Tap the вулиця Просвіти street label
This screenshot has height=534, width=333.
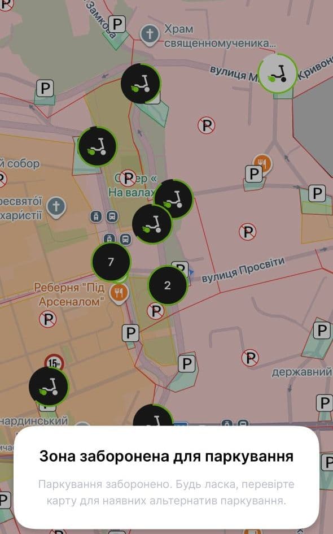pyautogui.click(x=243, y=271)
